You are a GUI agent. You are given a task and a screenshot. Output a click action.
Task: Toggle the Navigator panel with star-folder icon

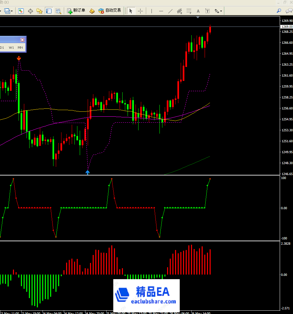pos(40,11)
